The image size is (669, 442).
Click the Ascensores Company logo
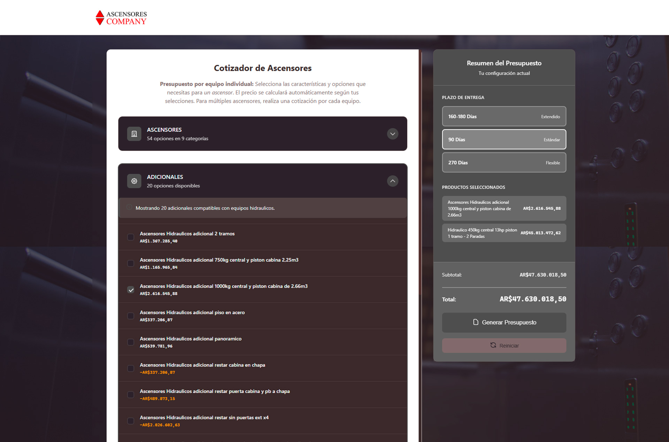tap(121, 18)
